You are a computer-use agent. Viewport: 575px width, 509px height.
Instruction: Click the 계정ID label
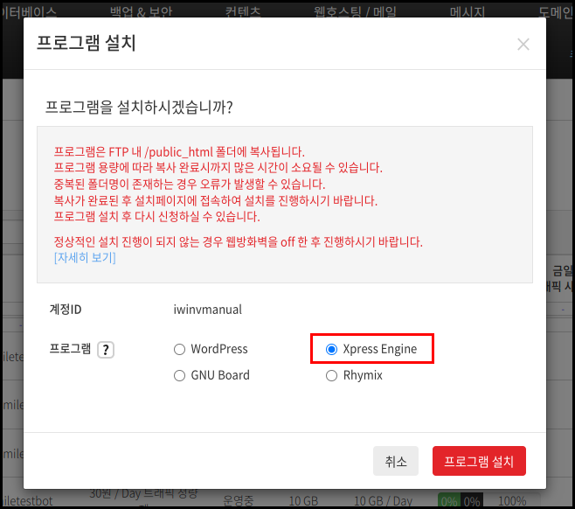(x=66, y=310)
